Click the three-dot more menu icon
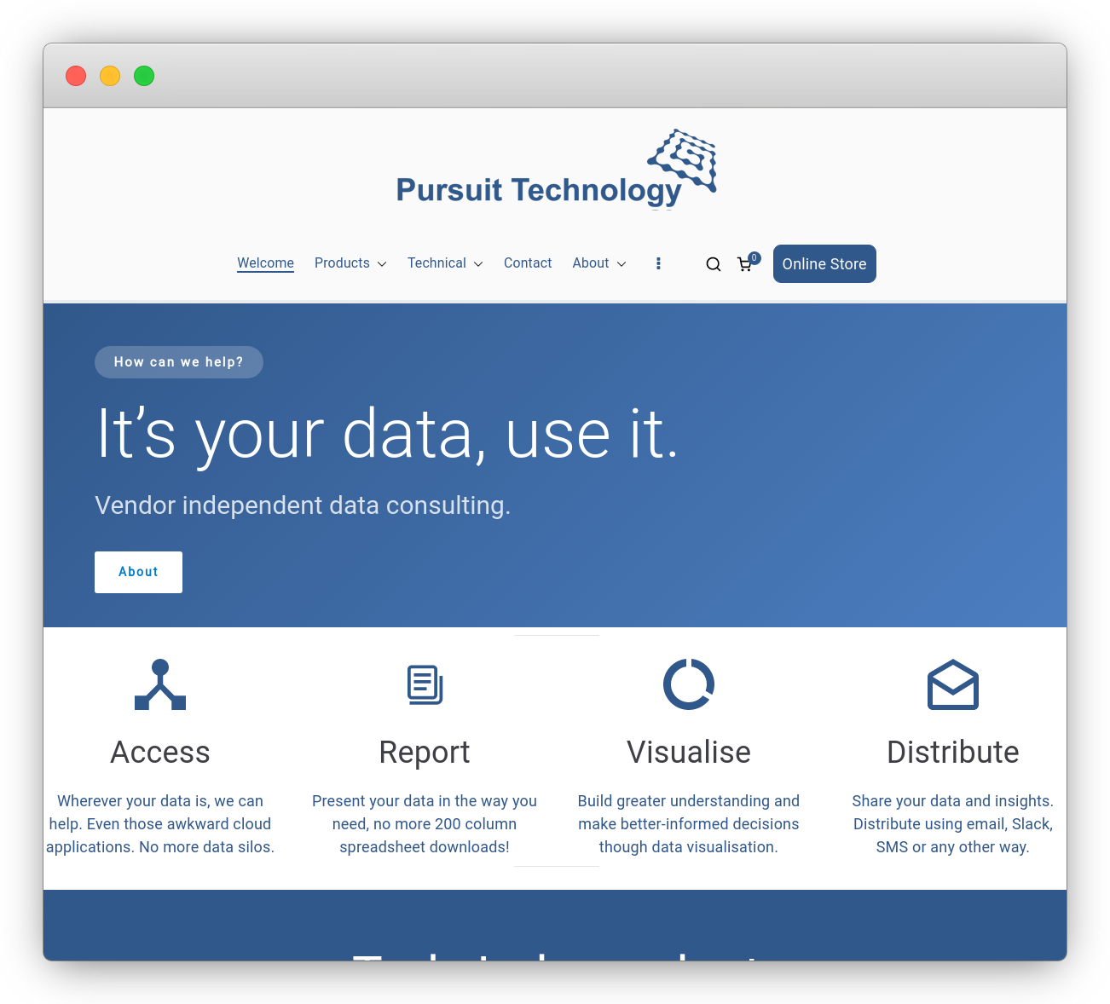 click(x=658, y=263)
